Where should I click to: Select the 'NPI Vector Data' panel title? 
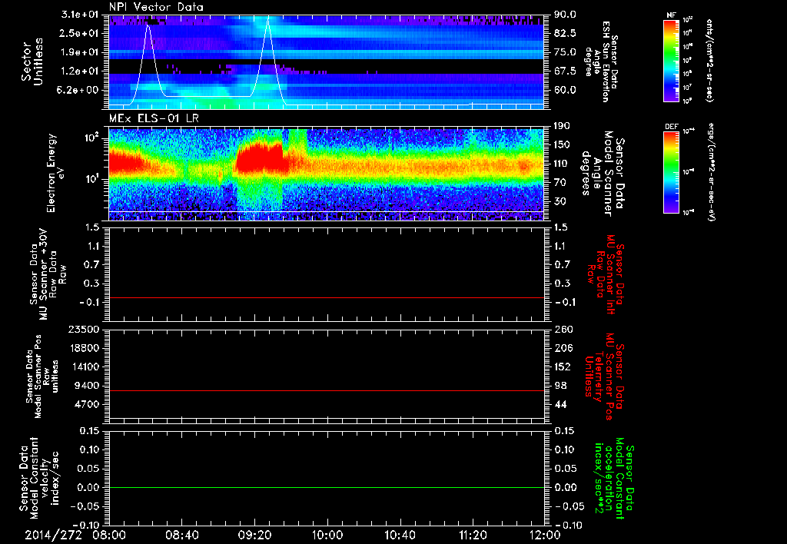click(x=156, y=7)
